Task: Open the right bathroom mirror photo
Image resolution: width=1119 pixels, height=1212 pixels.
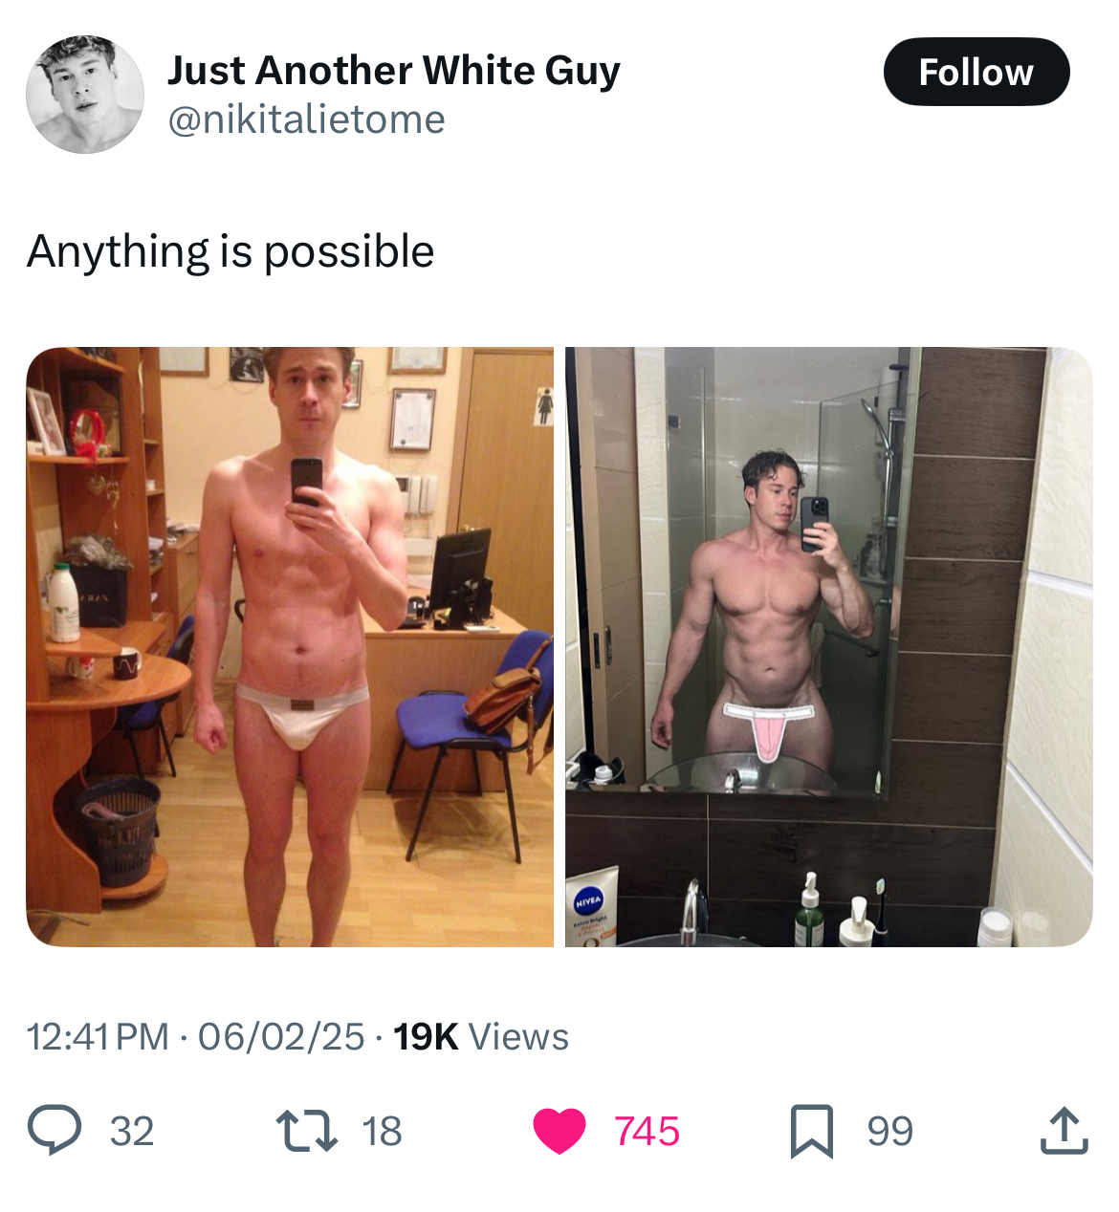Action: coord(828,647)
